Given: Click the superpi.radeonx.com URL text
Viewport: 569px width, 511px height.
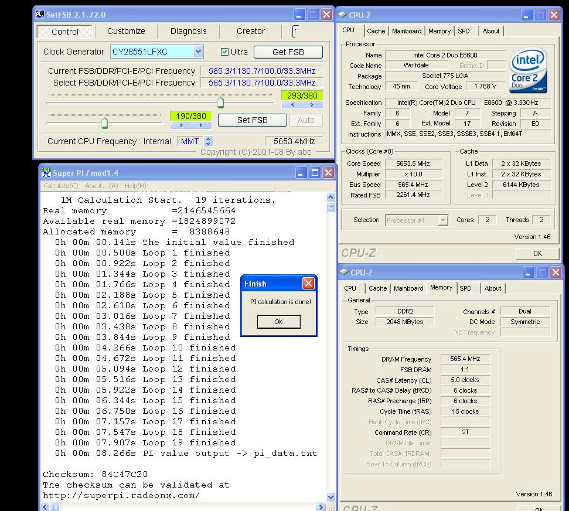Looking at the screenshot, I should [x=121, y=495].
